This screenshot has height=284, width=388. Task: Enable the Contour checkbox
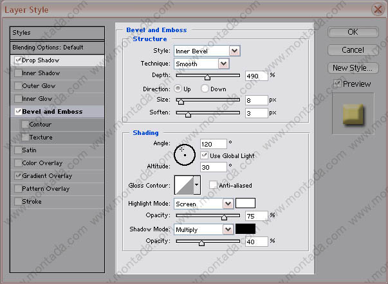pos(25,125)
